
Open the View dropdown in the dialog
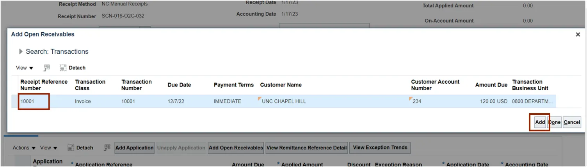(x=24, y=68)
